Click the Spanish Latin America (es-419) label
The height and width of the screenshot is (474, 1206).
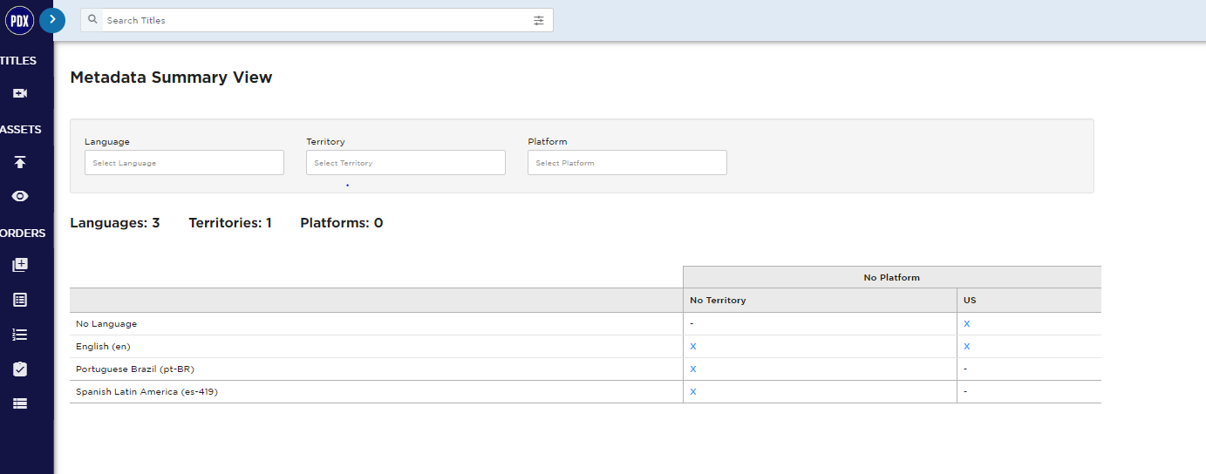(146, 392)
